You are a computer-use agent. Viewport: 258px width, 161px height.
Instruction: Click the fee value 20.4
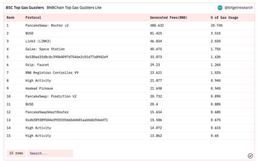tap(154, 104)
